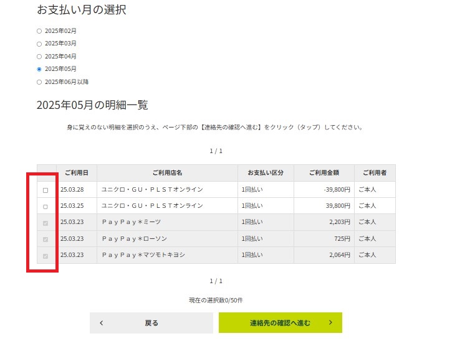Select the 2025年02月 payment month radio
Screen dimensions: 470x341
pyautogui.click(x=39, y=31)
